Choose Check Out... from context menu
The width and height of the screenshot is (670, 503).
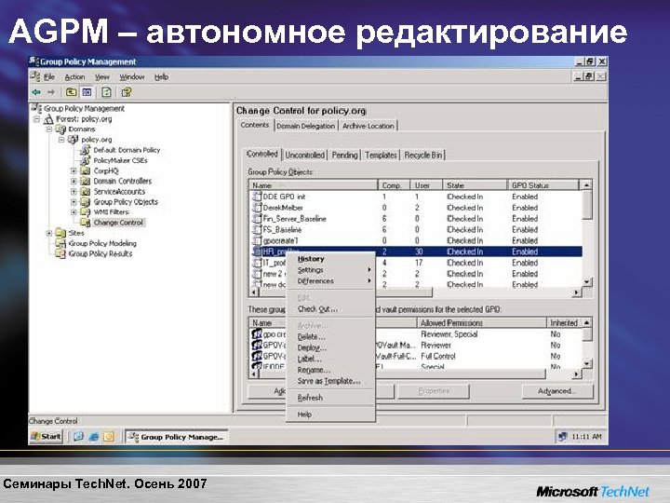pos(329,309)
